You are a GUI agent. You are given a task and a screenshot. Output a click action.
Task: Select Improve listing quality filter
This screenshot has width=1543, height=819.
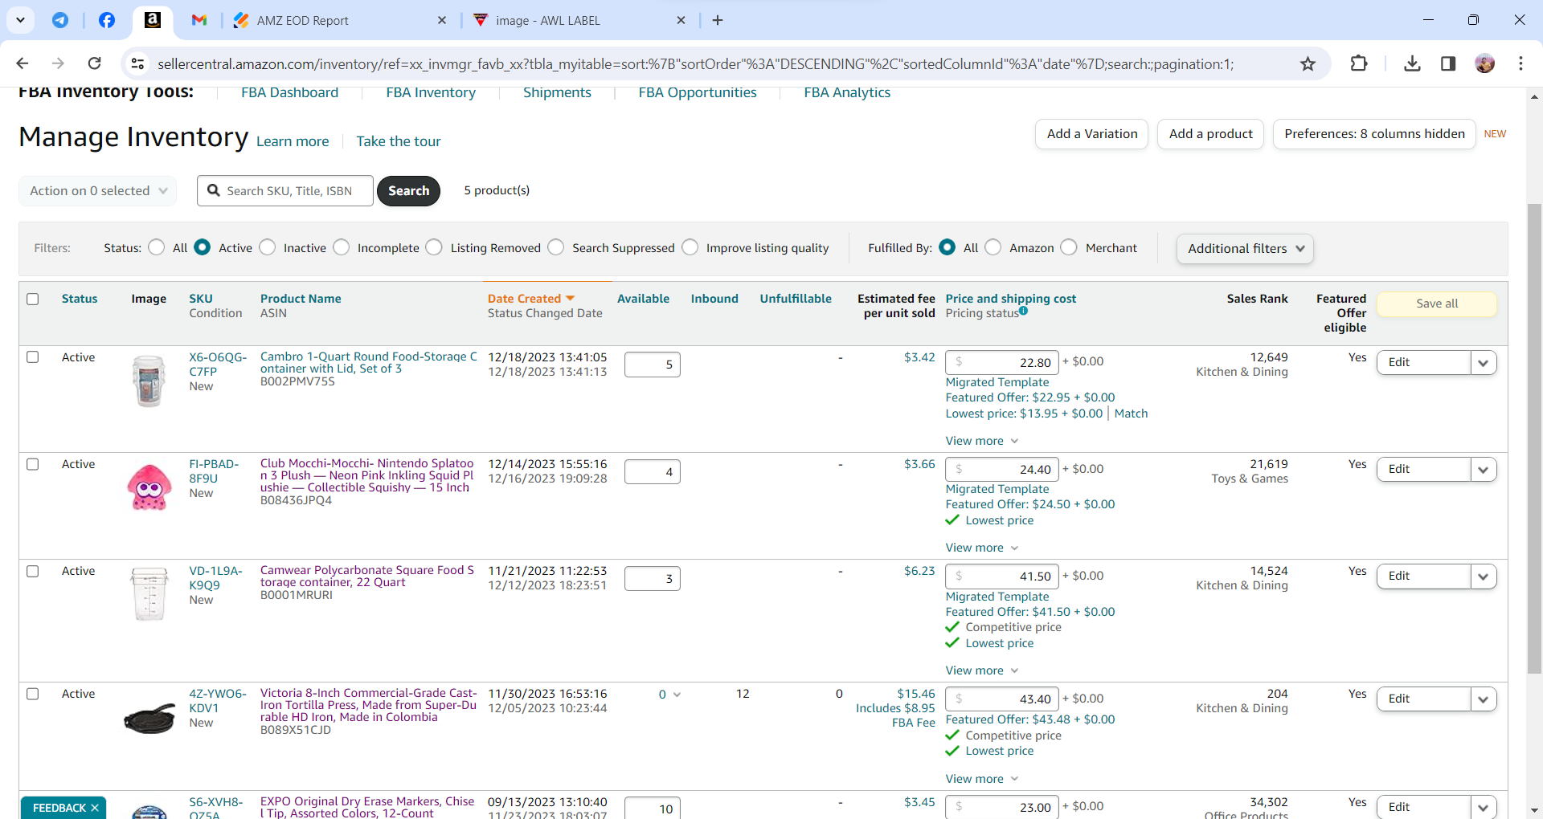point(690,247)
